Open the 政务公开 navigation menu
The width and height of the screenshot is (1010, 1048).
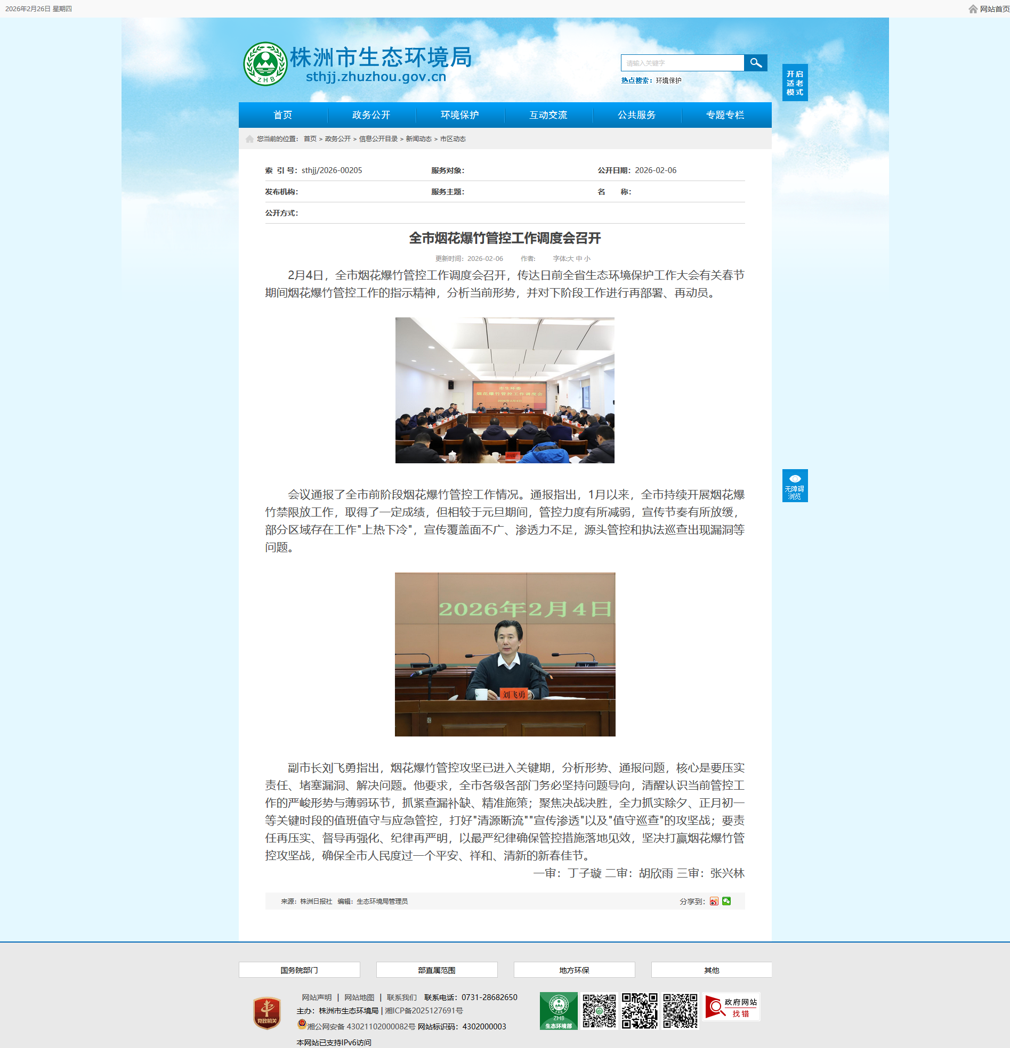pyautogui.click(x=371, y=115)
